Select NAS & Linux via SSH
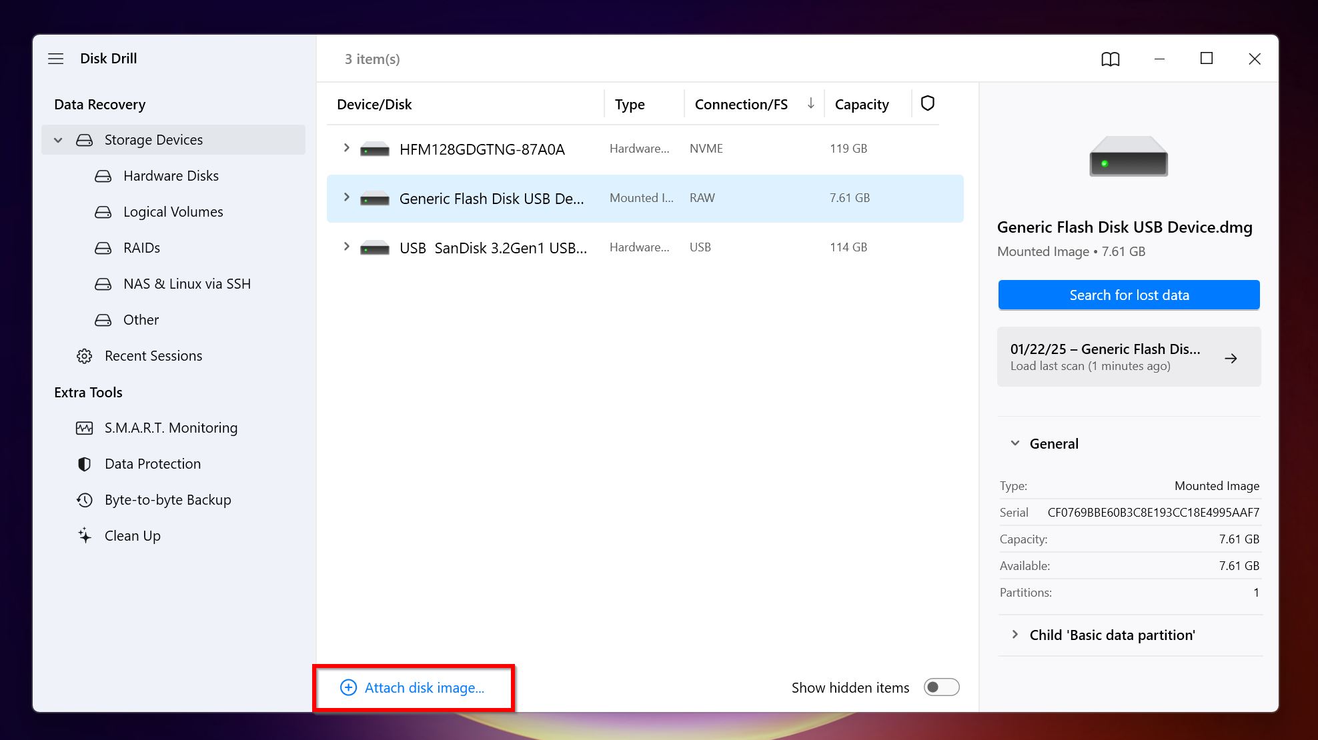This screenshot has width=1318, height=740. (x=187, y=284)
